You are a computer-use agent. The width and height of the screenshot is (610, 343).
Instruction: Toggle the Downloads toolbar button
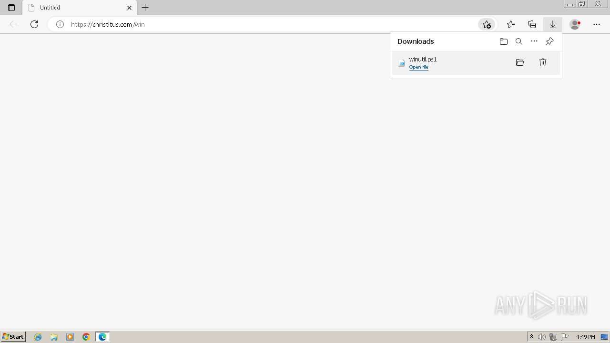[x=553, y=24]
